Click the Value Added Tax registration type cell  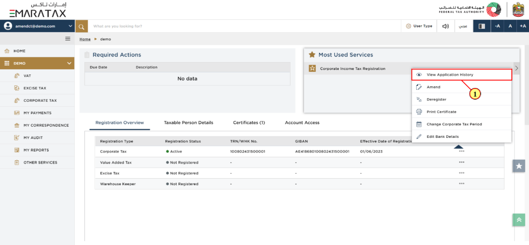(x=116, y=163)
